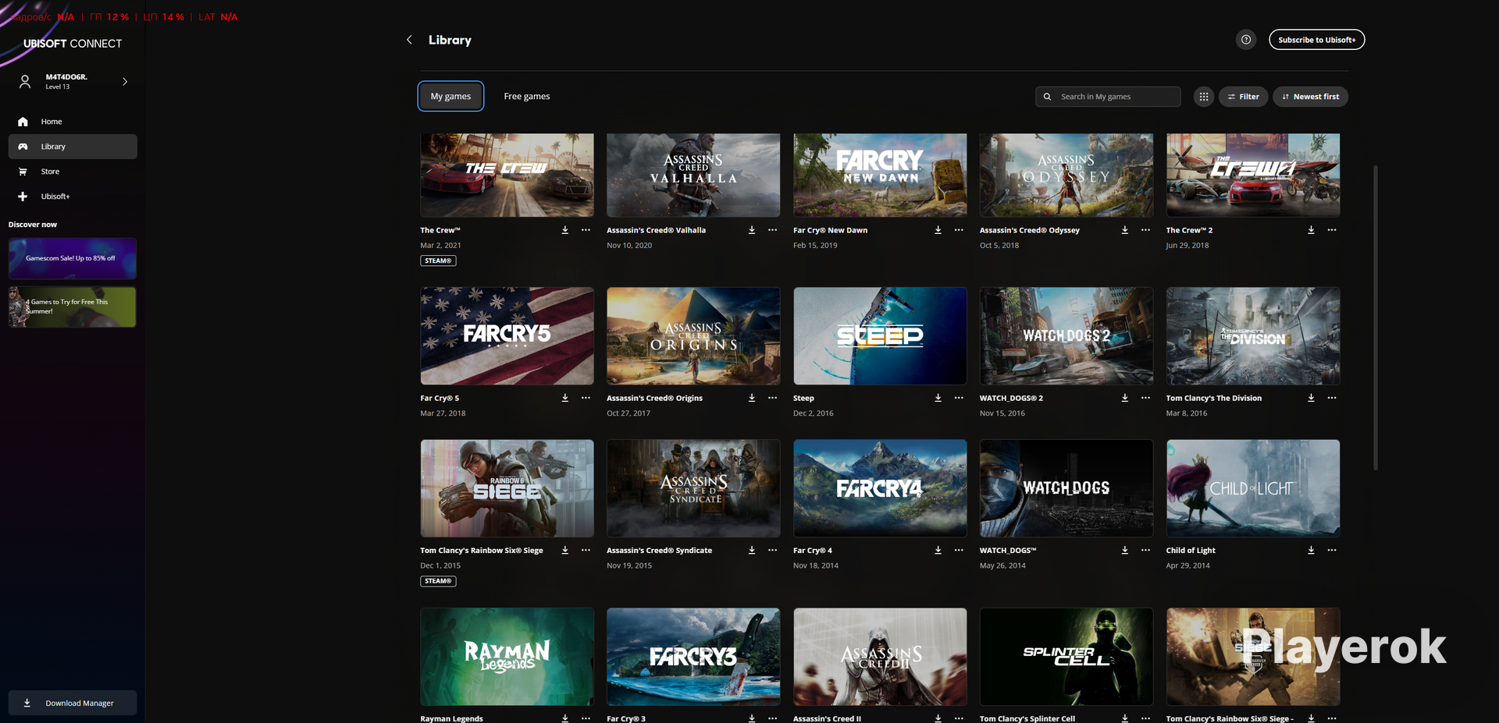Image resolution: width=1499 pixels, height=723 pixels.
Task: Open the Store in the sidebar
Action: tap(73, 172)
